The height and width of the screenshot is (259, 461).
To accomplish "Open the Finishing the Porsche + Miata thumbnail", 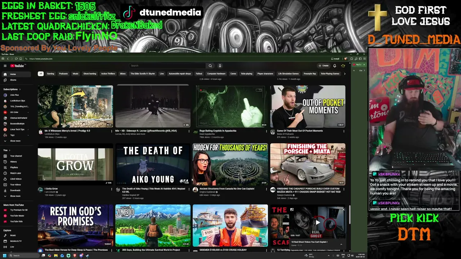I will tap(308, 164).
